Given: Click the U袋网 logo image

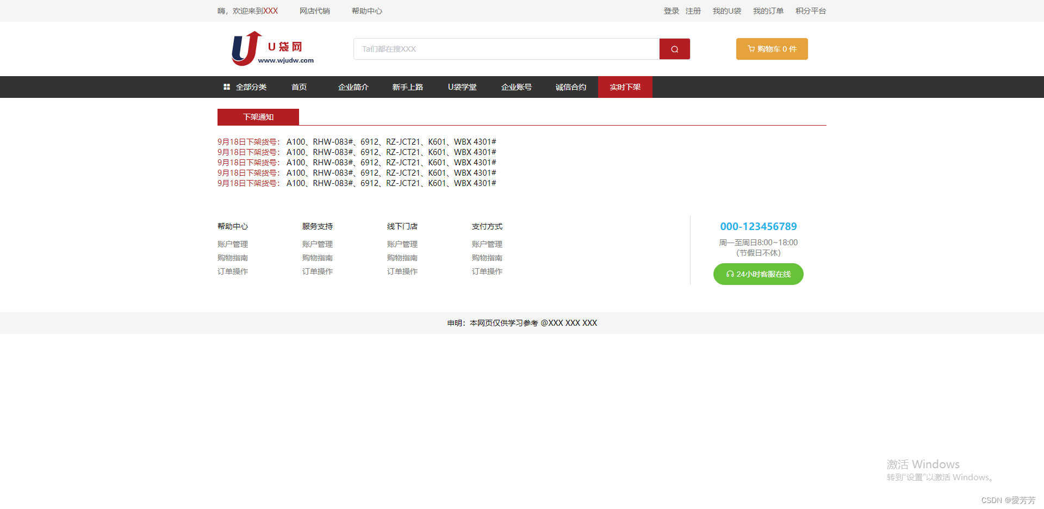Looking at the screenshot, I should tap(272, 48).
